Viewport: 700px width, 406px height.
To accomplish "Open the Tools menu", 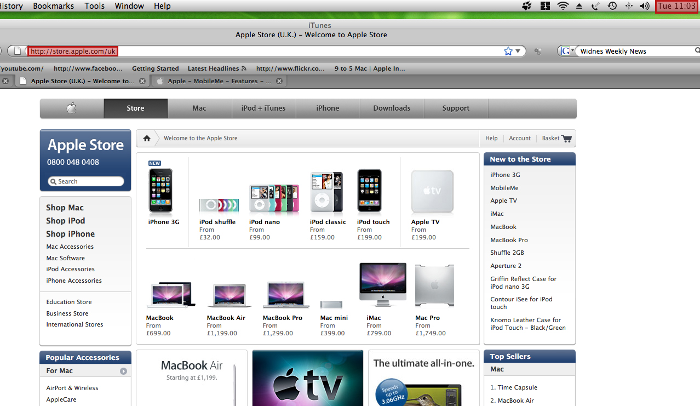I will 94,6.
